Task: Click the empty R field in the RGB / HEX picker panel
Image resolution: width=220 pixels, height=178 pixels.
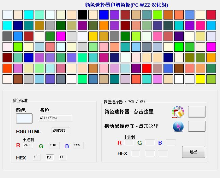Action: click(x=129, y=143)
